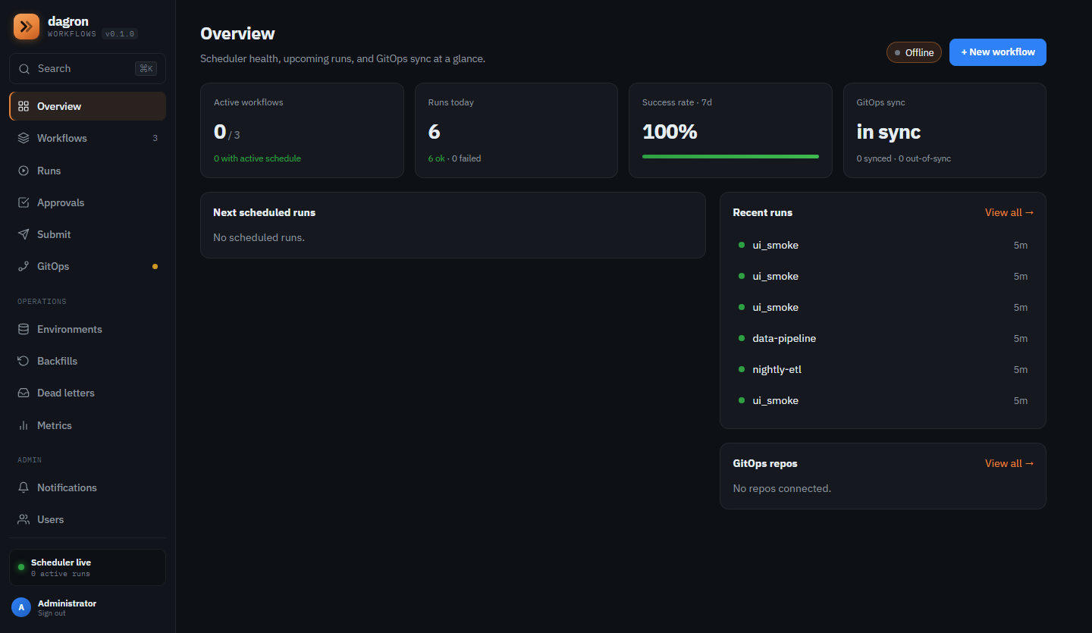The image size is (1092, 633).
Task: Click the magnifier icon in Search
Action: (24, 69)
